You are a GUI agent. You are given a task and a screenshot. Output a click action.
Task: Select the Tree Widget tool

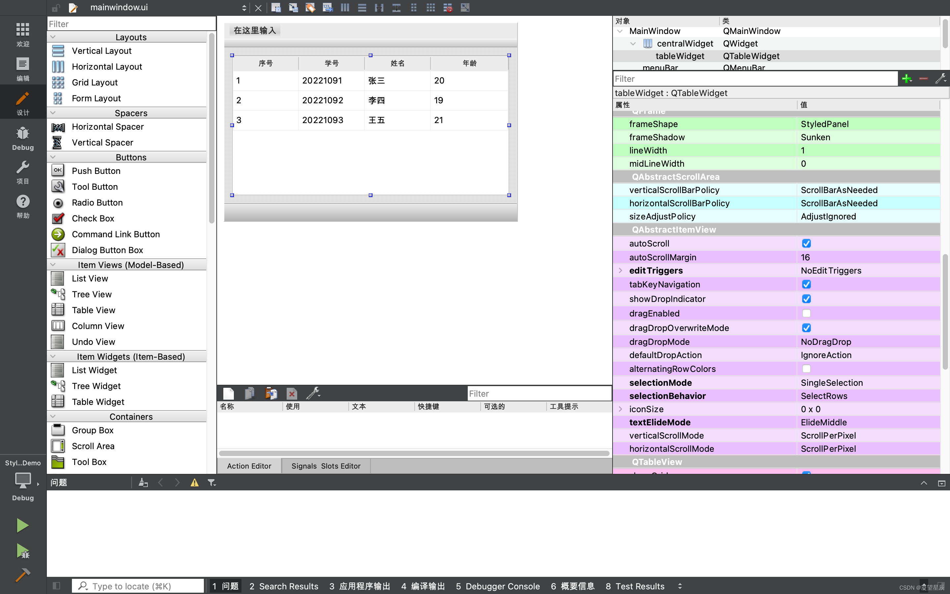96,385
